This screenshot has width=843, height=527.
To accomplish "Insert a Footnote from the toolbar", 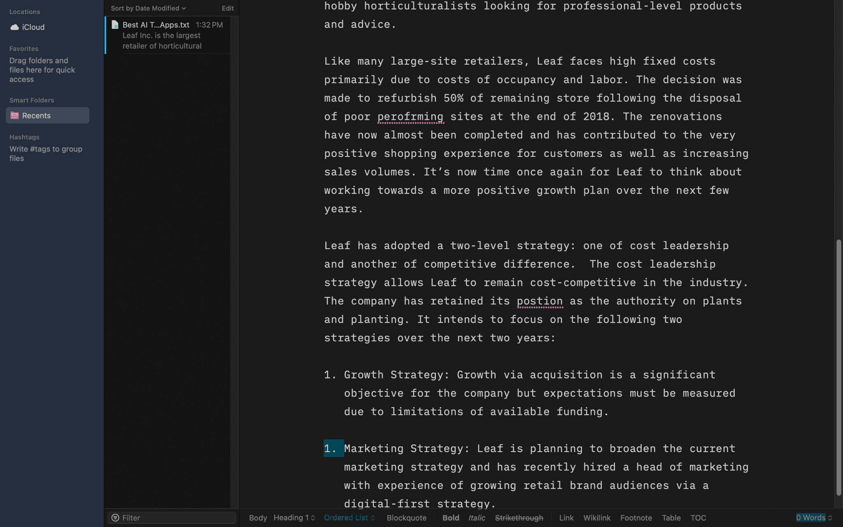I will point(636,518).
